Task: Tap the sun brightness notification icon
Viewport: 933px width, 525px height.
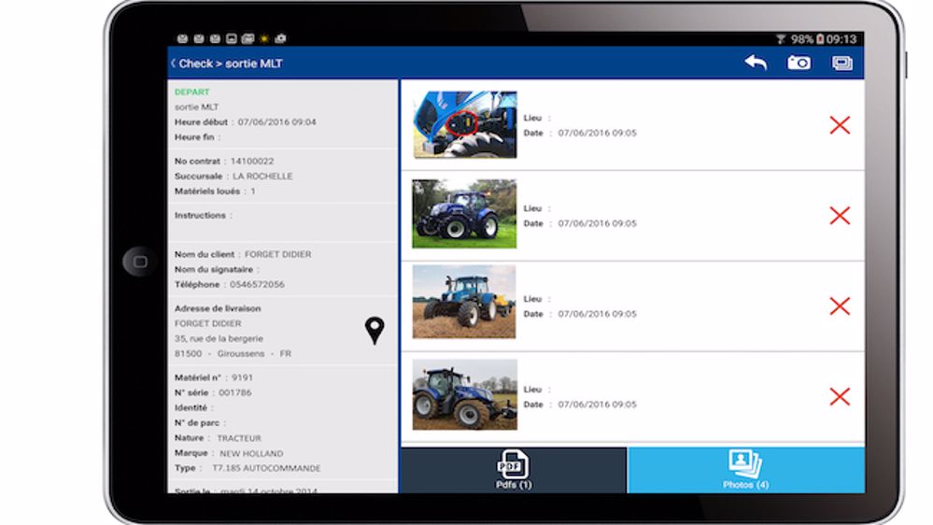Action: coord(264,38)
